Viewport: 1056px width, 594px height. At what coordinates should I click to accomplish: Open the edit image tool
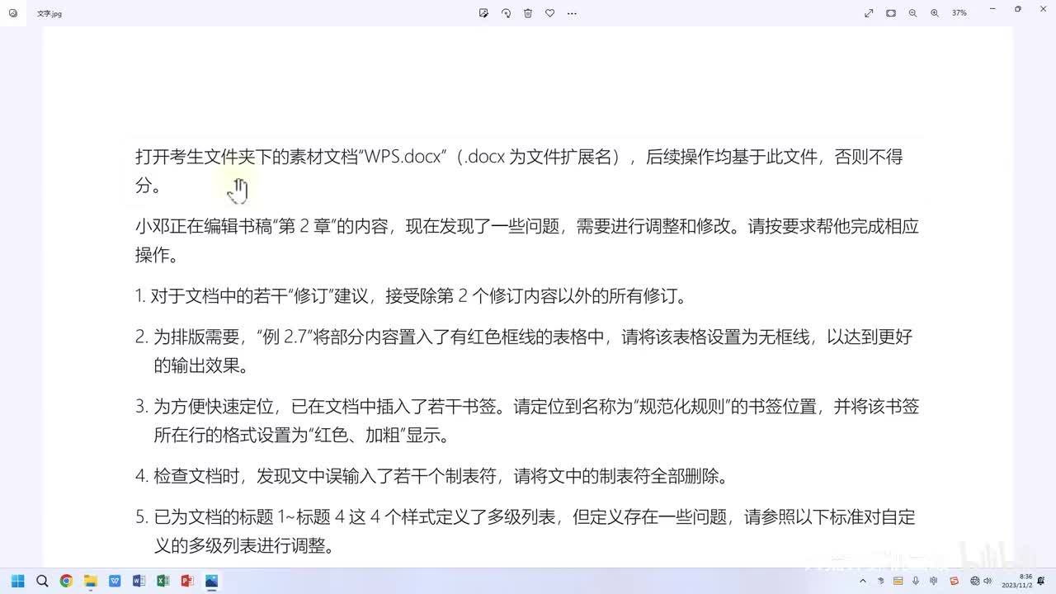(484, 13)
